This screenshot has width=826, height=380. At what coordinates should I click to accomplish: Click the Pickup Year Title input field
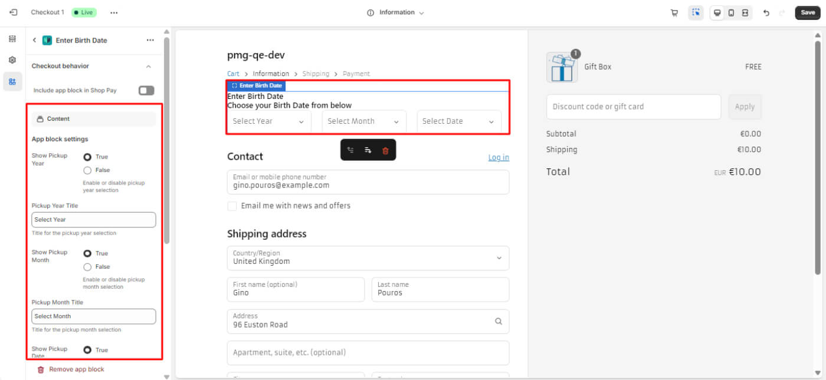coord(93,220)
